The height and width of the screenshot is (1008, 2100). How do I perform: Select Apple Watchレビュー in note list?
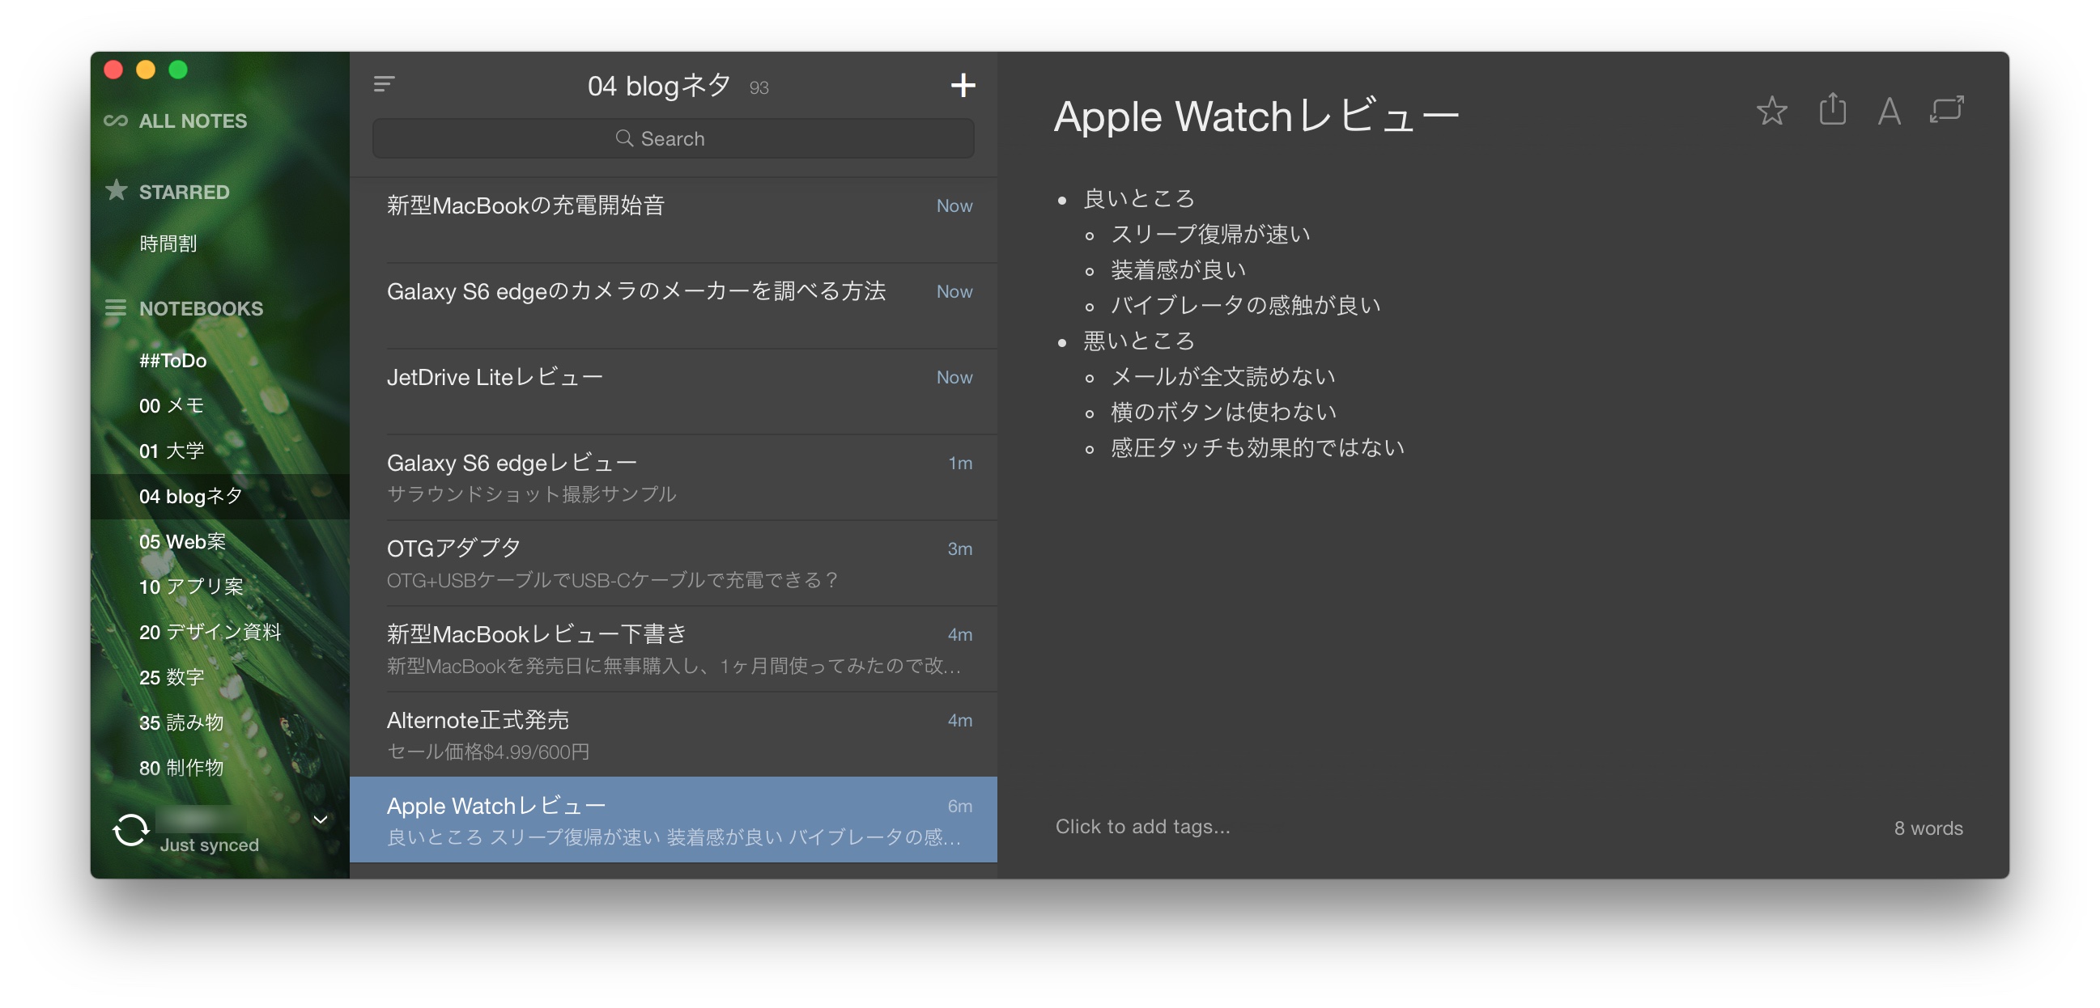pyautogui.click(x=674, y=820)
